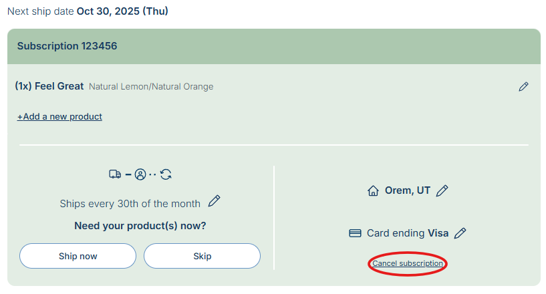Click the Cancel subscription link
This screenshot has width=546, height=294.
408,264
